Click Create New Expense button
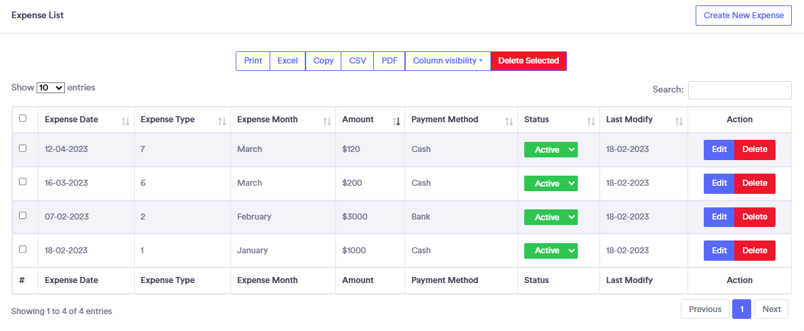Viewport: 804px width, 331px height. coord(743,16)
